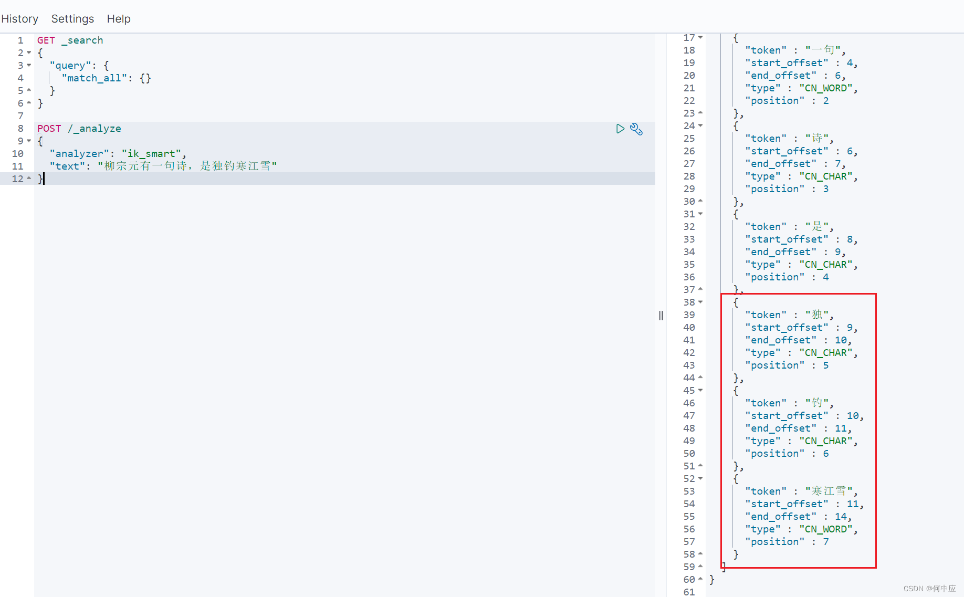This screenshot has width=964, height=597.
Task: Click the "position" : 7 output line
Action: [787, 542]
